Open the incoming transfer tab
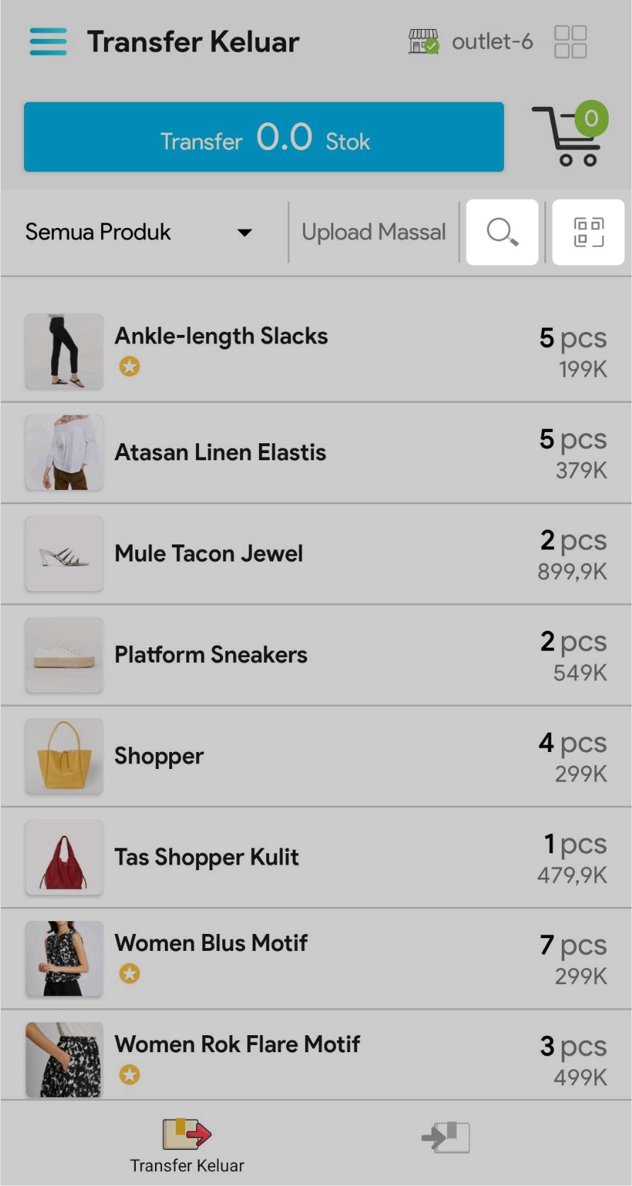Image resolution: width=632 pixels, height=1186 pixels. point(446,1137)
